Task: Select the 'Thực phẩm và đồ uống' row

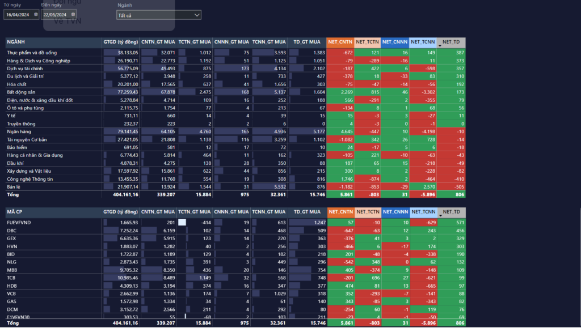Action: tap(31, 53)
